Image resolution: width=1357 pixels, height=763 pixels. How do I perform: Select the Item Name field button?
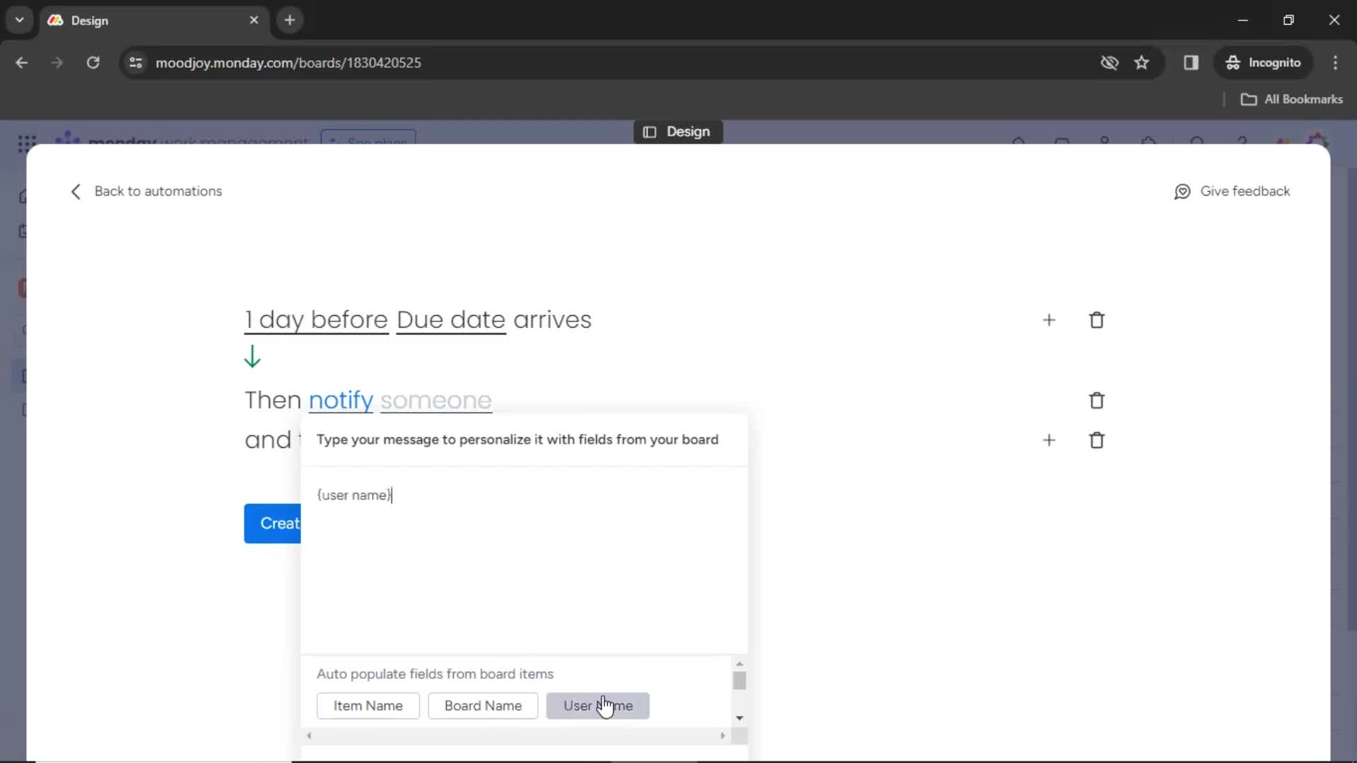pyautogui.click(x=368, y=705)
